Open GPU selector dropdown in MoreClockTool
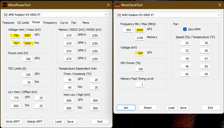Viewport: 224px width, 128px height. [x=169, y=15]
